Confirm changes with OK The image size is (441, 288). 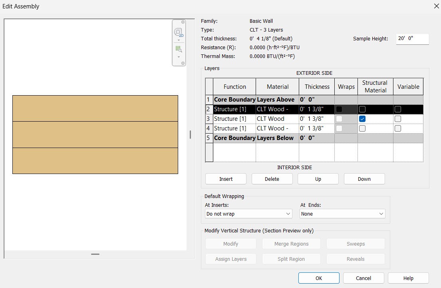pyautogui.click(x=319, y=278)
